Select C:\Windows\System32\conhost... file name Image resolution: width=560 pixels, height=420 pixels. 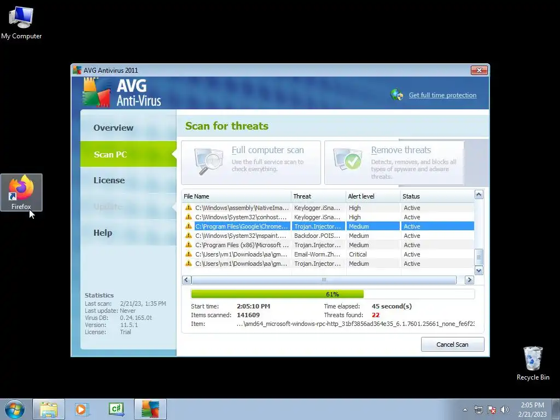pos(241,217)
